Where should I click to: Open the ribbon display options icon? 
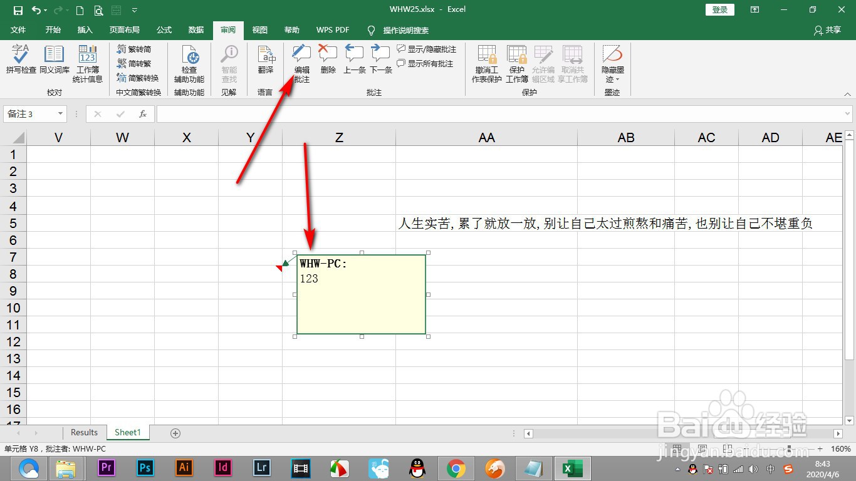click(755, 9)
